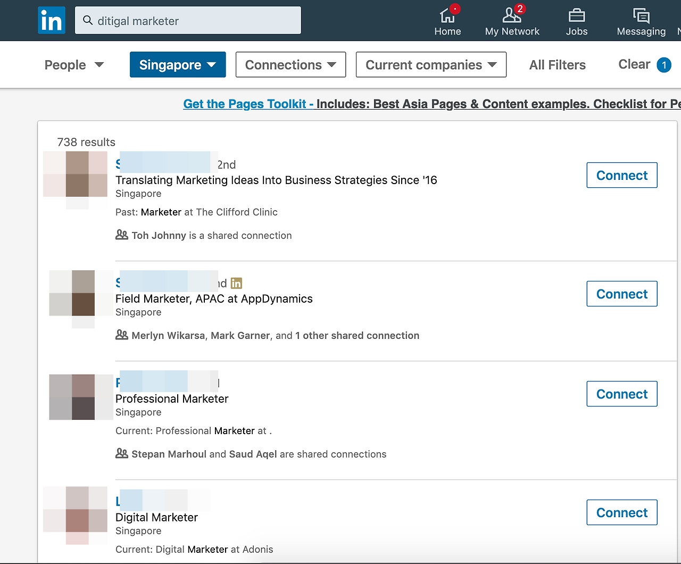This screenshot has height=564, width=681.
Task: Connect with the Clifford Clinic marketer
Action: [622, 175]
